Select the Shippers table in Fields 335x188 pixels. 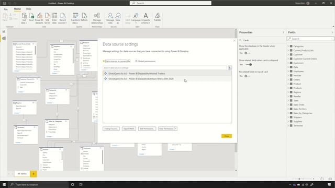tap(297, 117)
